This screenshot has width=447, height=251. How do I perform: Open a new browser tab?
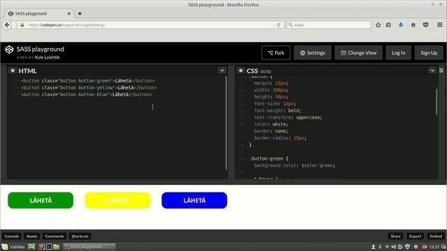point(80,14)
